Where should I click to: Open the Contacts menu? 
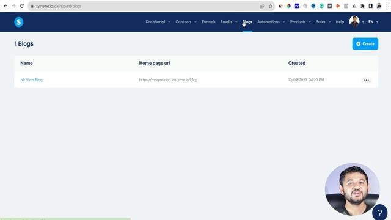(183, 22)
